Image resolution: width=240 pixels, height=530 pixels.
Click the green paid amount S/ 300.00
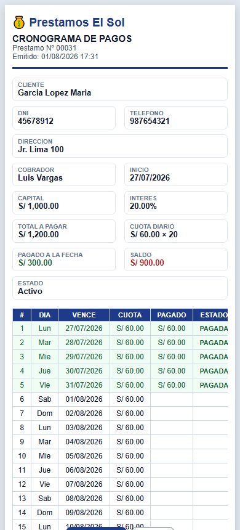pyautogui.click(x=35, y=263)
